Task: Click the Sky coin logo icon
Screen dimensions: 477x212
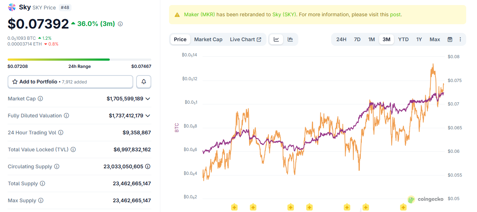Action: (12, 7)
